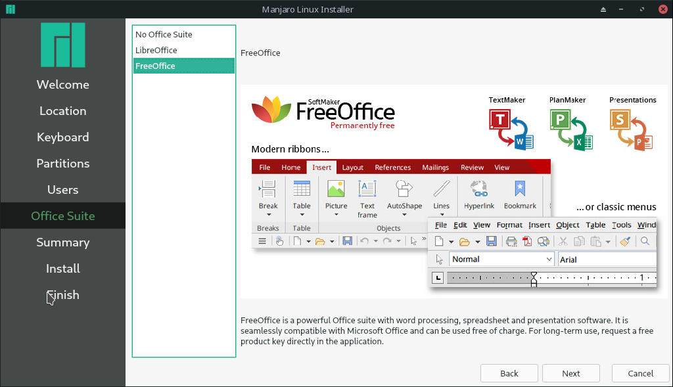Click the hamburger menu icon below the ribbon
Viewport: 673px width, 387px height.
[x=262, y=241]
